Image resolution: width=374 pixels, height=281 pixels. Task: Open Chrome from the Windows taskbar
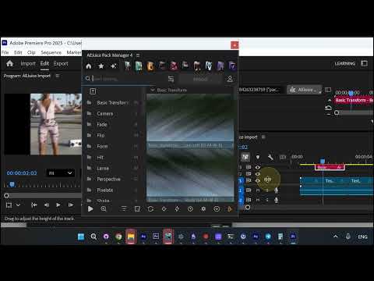point(118,237)
